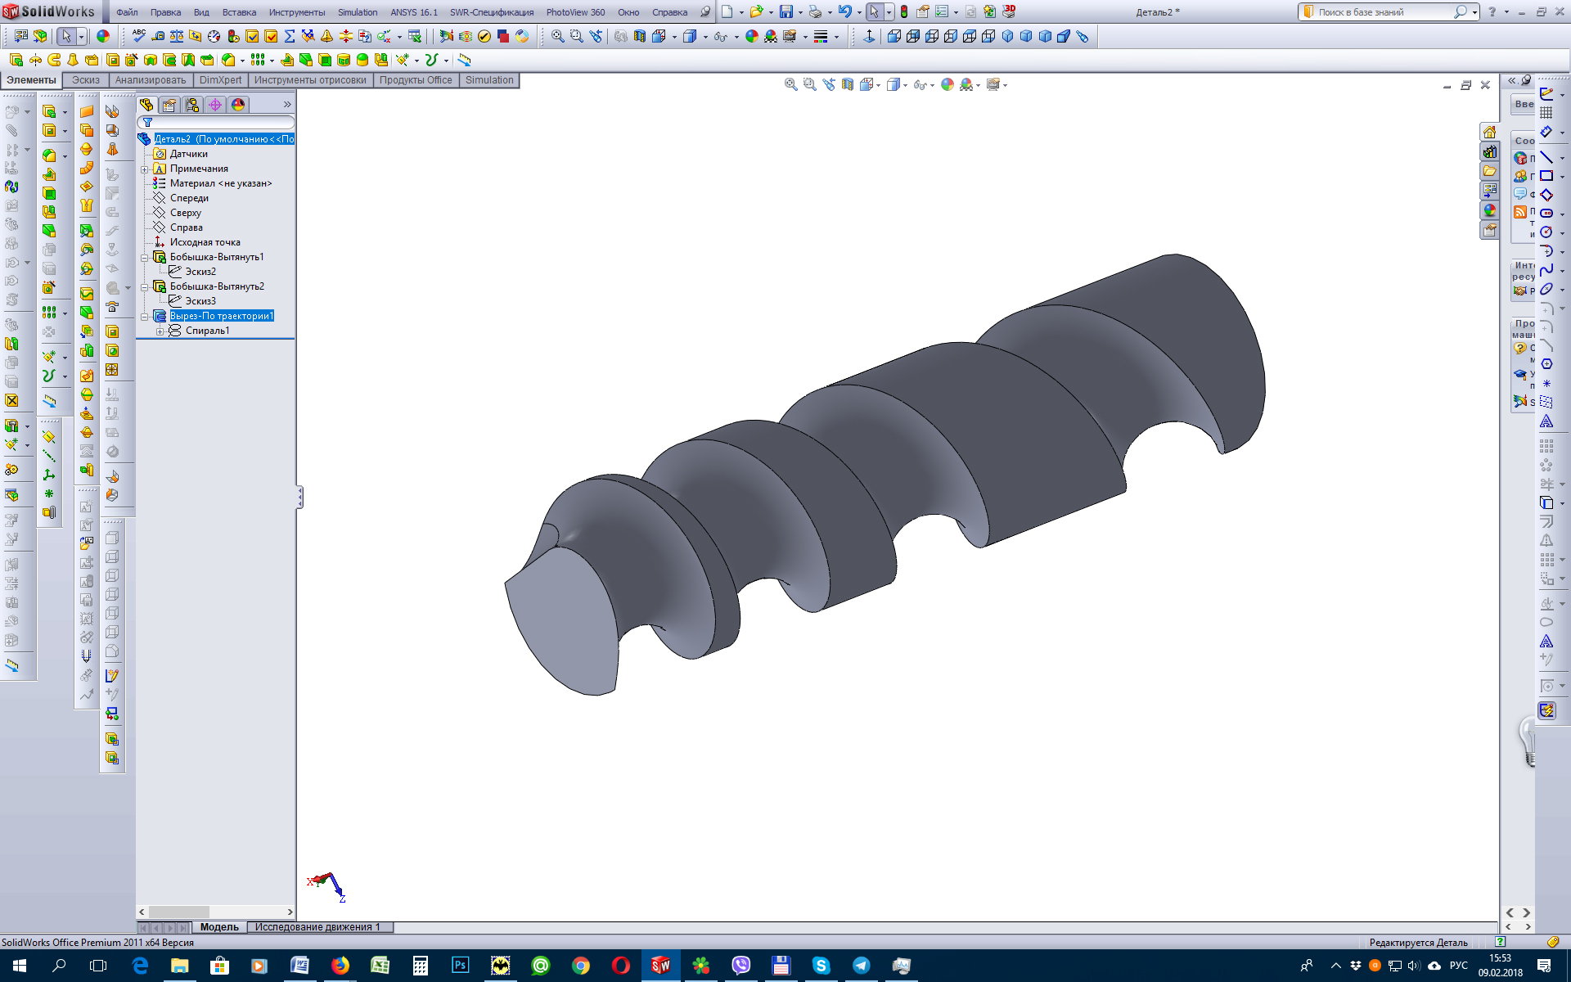
Task: Click the feature tree filter field
Action: (x=219, y=122)
